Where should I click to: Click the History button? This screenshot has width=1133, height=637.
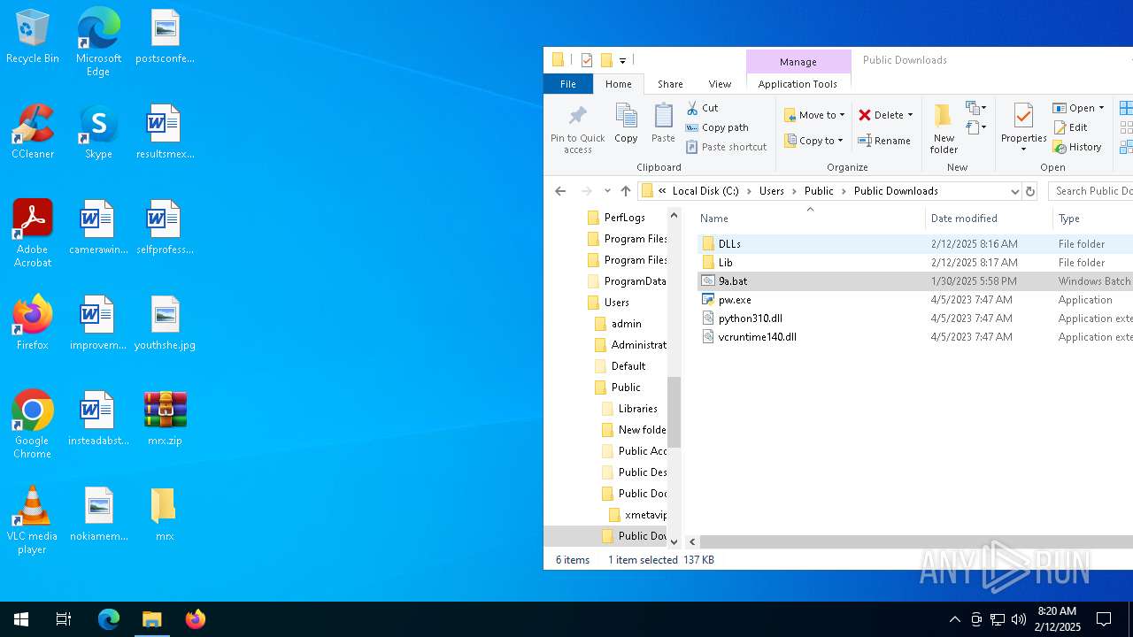[x=1077, y=147]
